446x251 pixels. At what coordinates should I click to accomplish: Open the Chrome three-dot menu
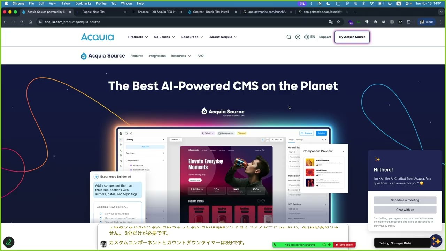point(441,22)
